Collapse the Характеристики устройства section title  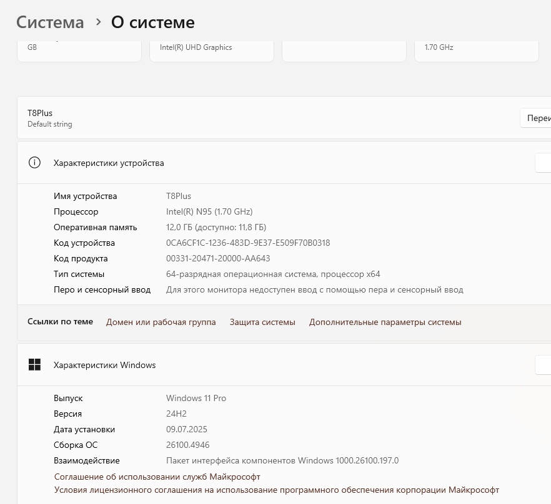point(109,163)
